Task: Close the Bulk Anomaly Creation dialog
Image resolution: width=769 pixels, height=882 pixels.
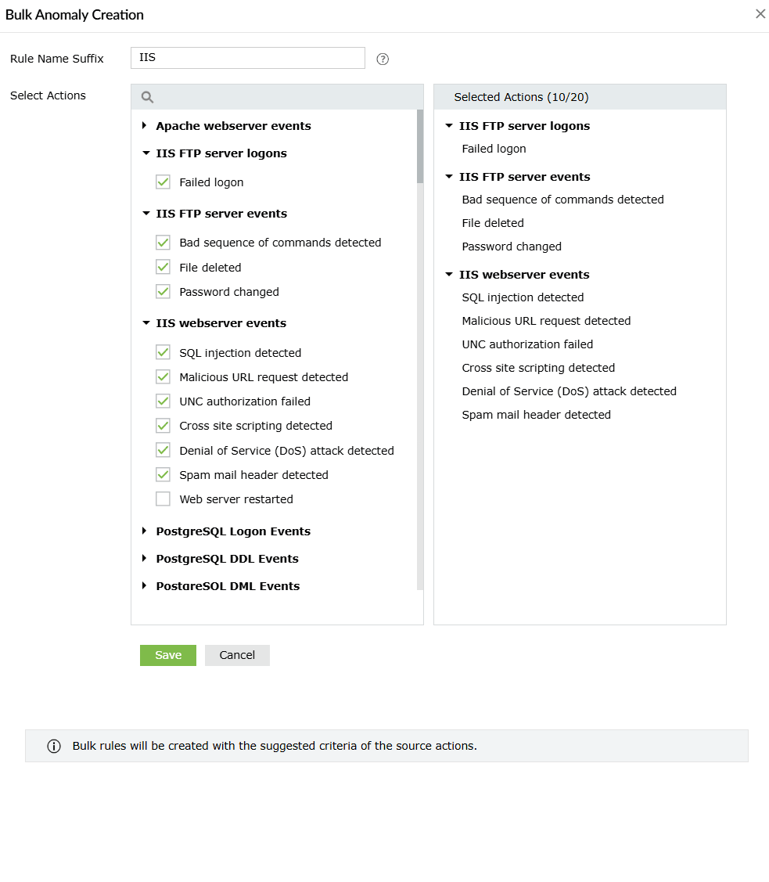Action: tap(760, 14)
